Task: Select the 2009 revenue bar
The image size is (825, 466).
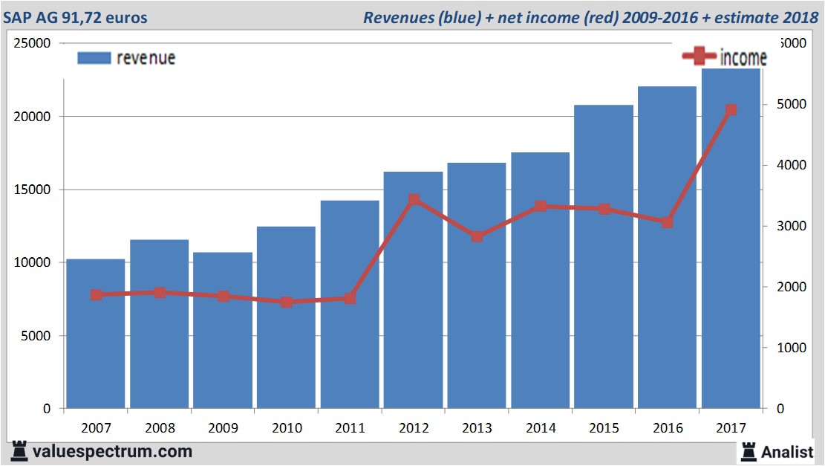Action: (x=223, y=330)
